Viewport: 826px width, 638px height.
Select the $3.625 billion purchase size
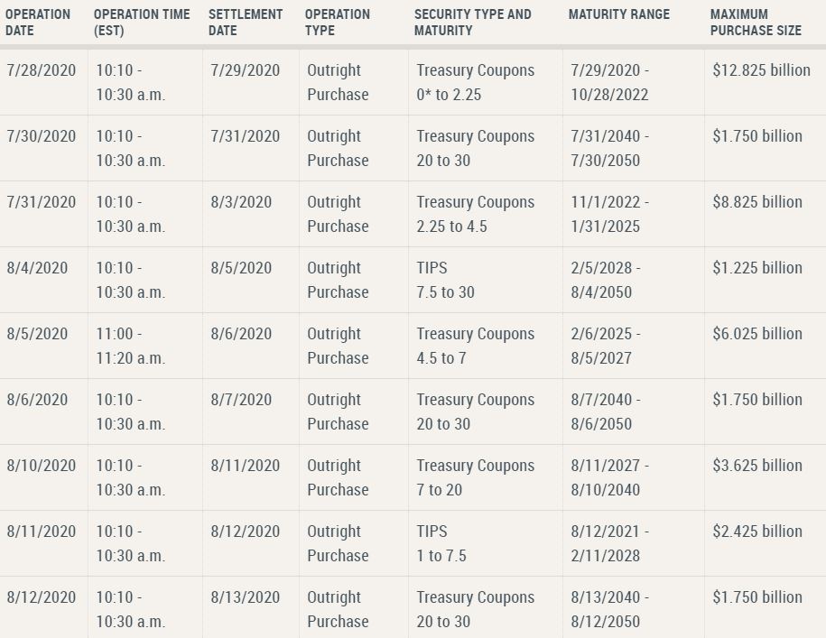tap(757, 466)
